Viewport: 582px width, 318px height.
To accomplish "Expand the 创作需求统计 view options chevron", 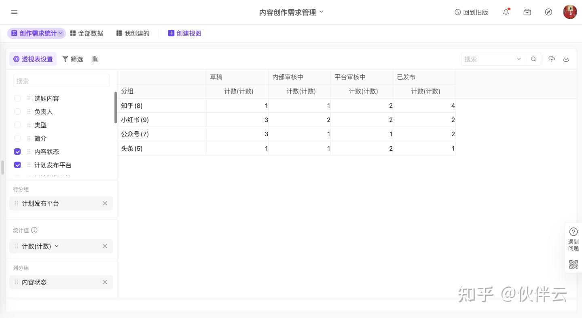I will tap(61, 33).
